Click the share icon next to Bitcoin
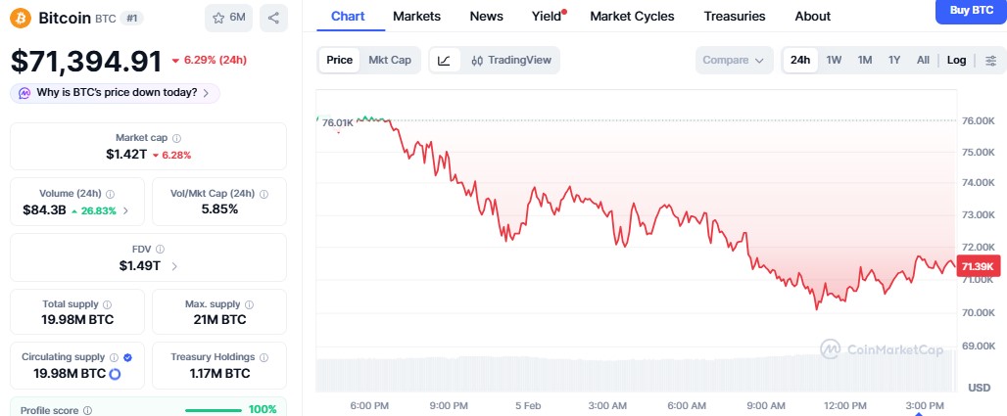The height and width of the screenshot is (416, 1007). 274,18
